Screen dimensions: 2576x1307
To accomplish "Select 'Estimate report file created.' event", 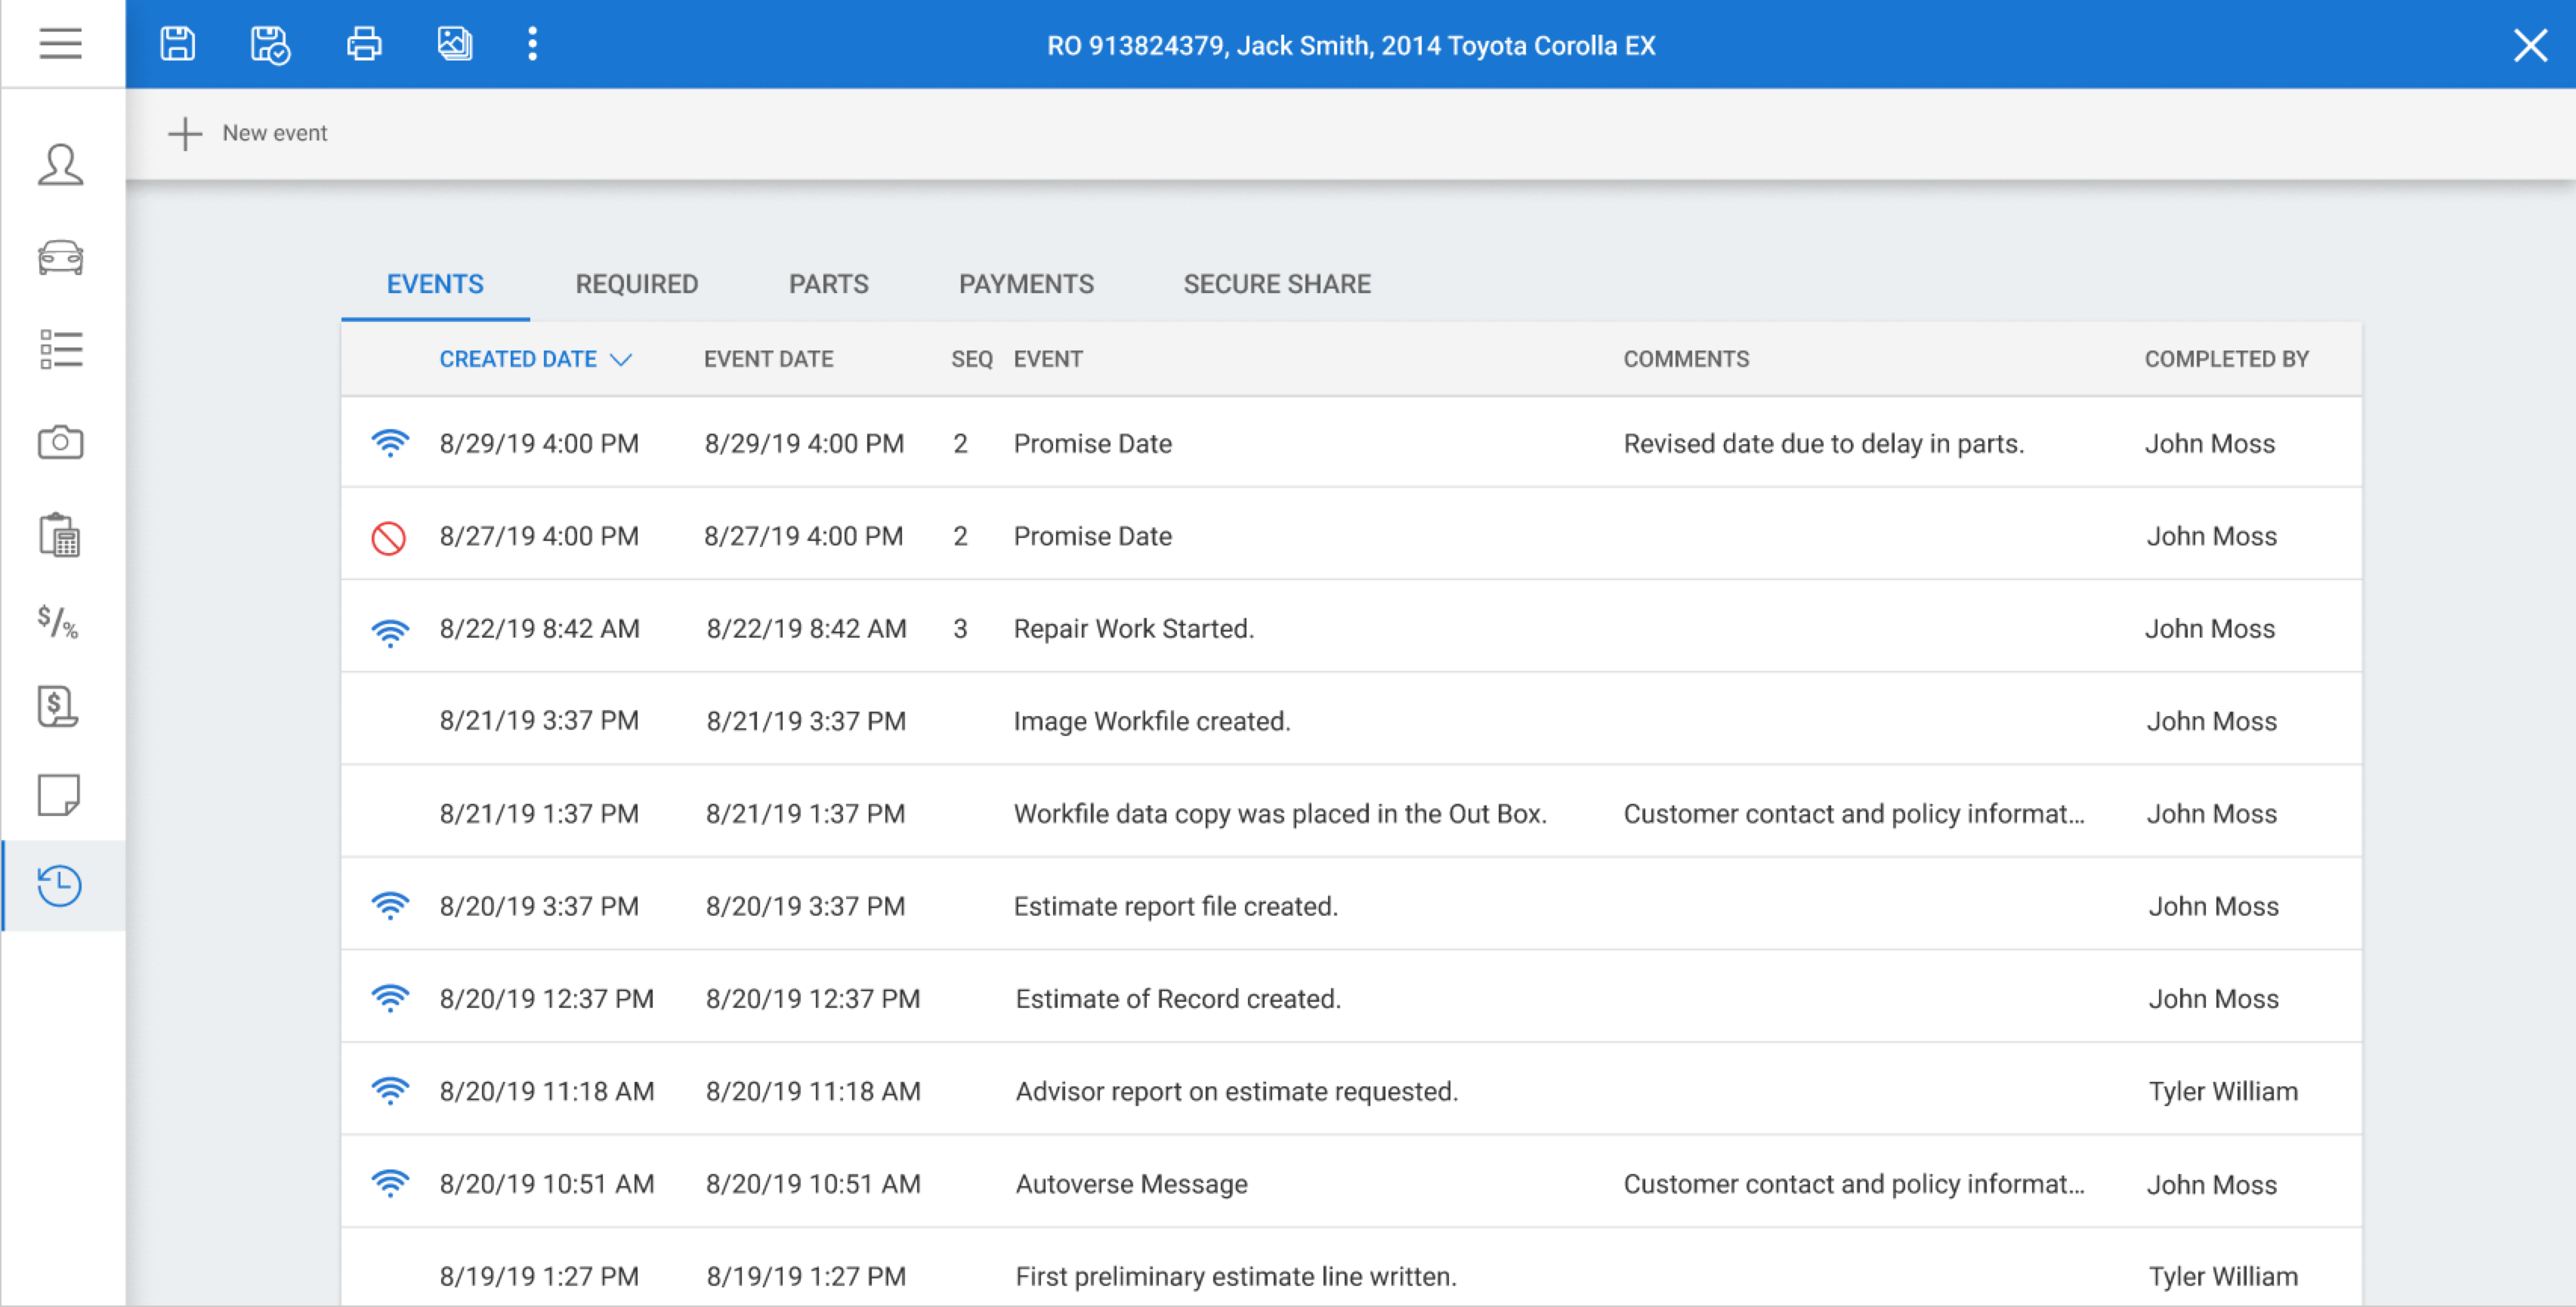I will tap(1175, 906).
